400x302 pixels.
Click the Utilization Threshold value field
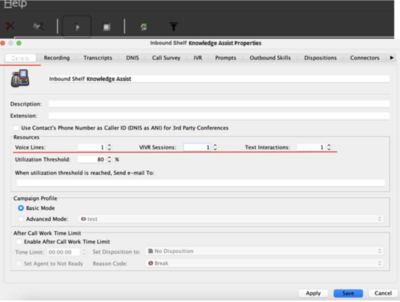click(x=92, y=159)
